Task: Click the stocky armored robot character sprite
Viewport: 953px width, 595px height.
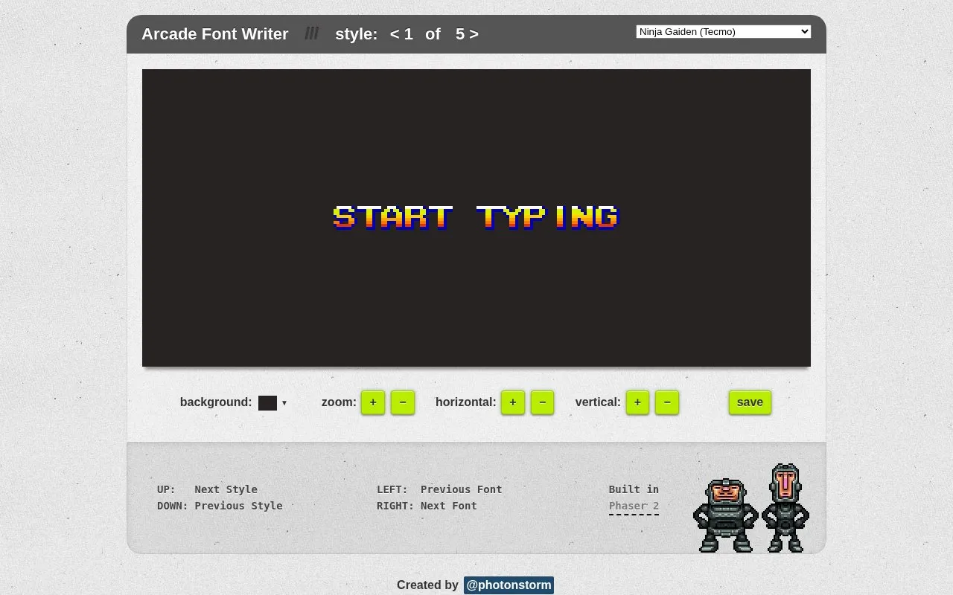Action: (725, 515)
